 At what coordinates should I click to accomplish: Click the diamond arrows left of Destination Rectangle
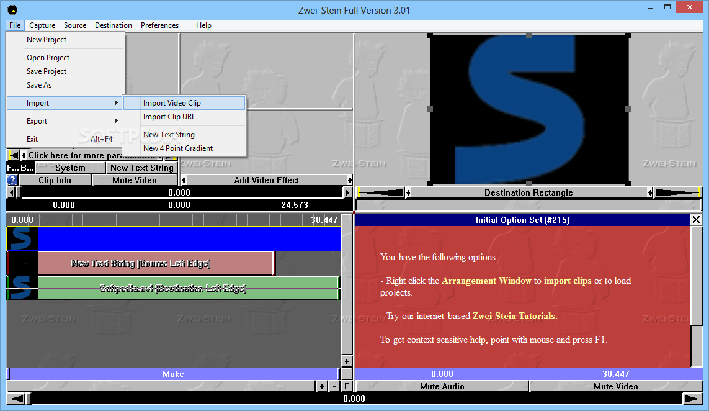coord(408,193)
